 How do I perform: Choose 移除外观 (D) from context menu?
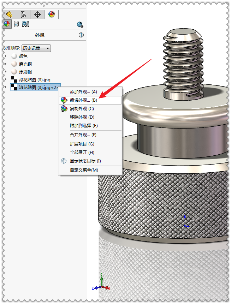point(90,117)
